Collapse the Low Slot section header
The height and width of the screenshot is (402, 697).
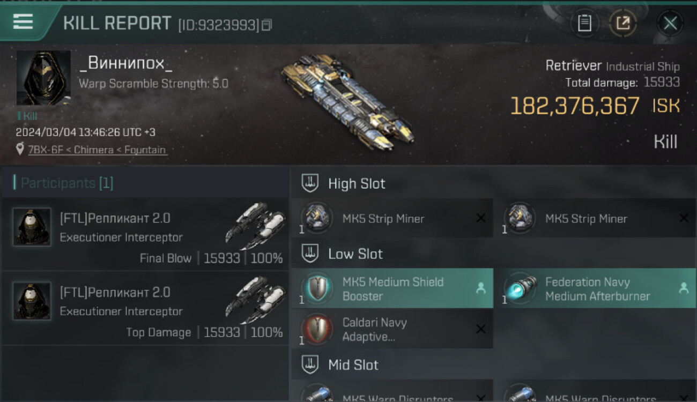point(493,254)
